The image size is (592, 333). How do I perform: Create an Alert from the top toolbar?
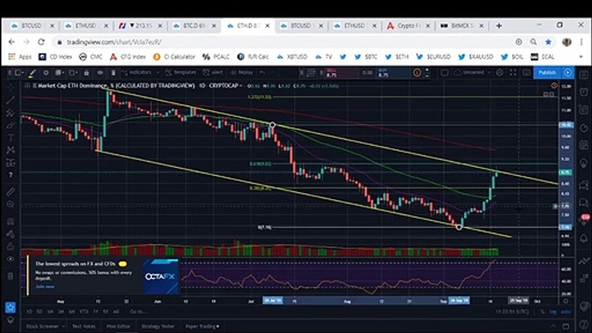(214, 73)
